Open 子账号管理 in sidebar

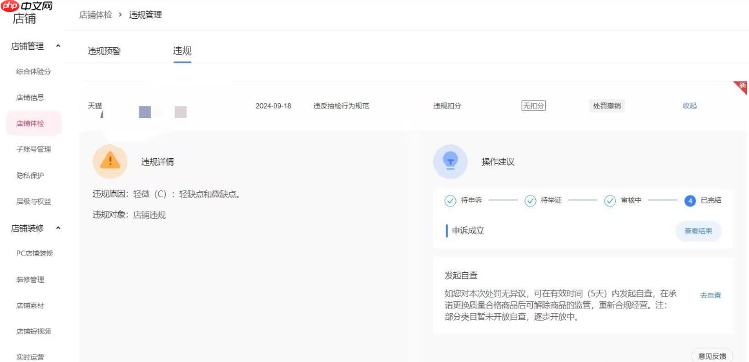[x=34, y=150]
